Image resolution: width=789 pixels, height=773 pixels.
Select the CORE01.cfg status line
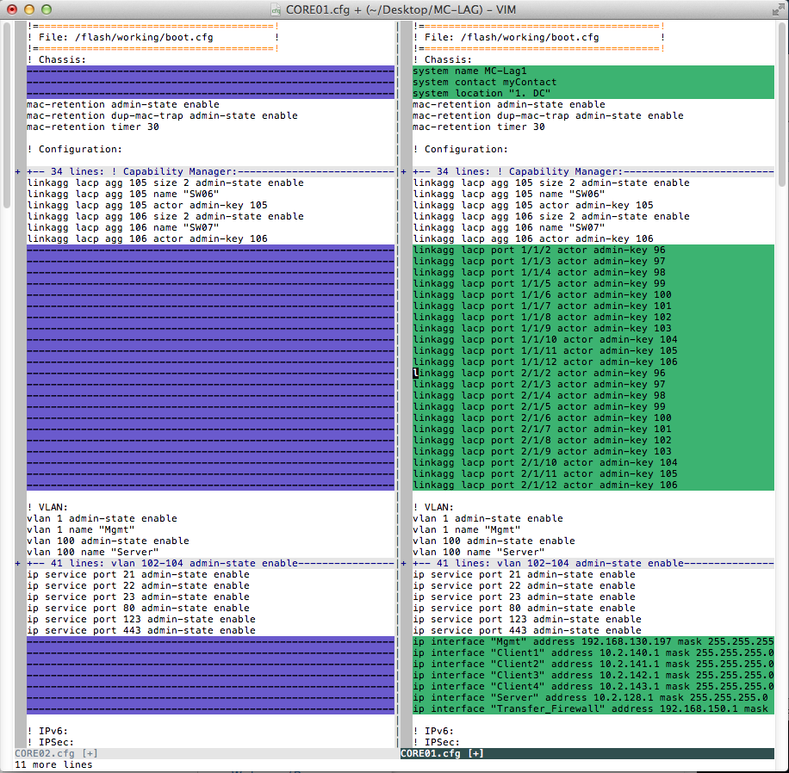click(586, 753)
